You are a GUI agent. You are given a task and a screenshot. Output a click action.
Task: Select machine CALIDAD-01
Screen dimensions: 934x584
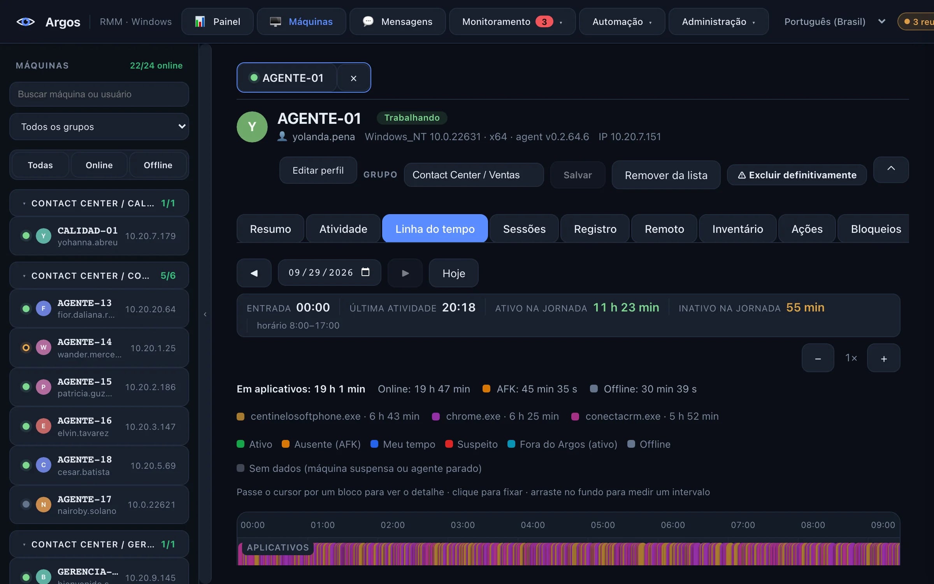[99, 236]
